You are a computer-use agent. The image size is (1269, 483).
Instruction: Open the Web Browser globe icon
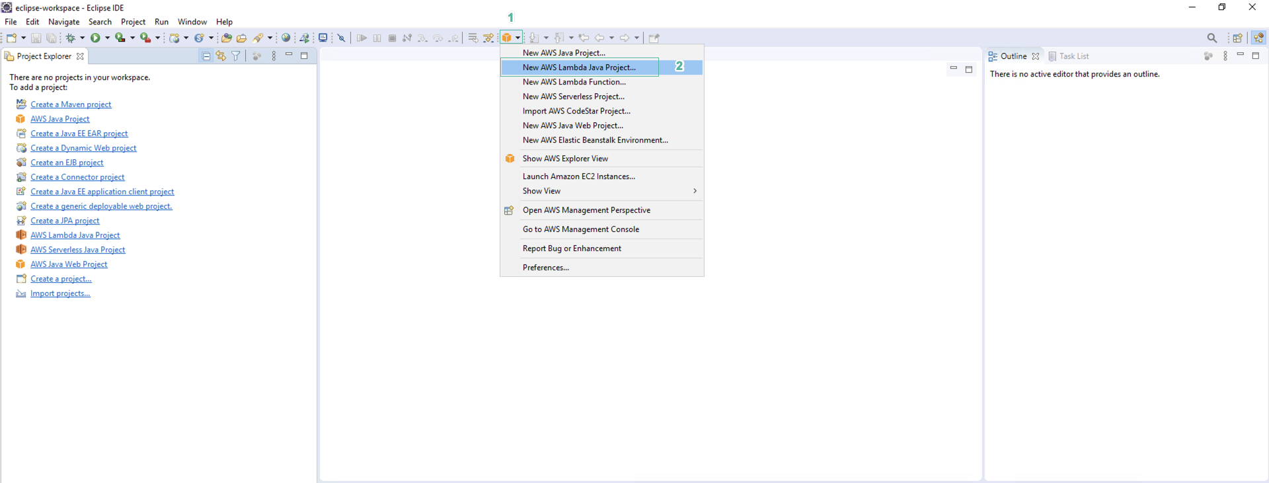(286, 38)
